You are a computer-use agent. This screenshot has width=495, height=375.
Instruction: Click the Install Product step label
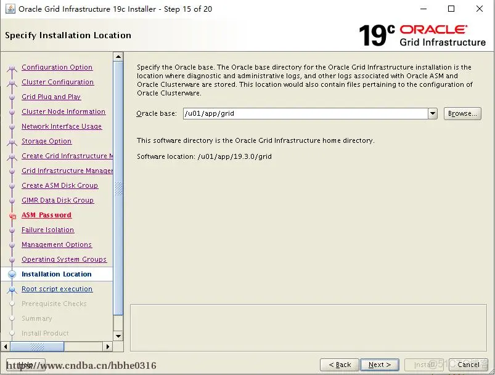coord(45,333)
